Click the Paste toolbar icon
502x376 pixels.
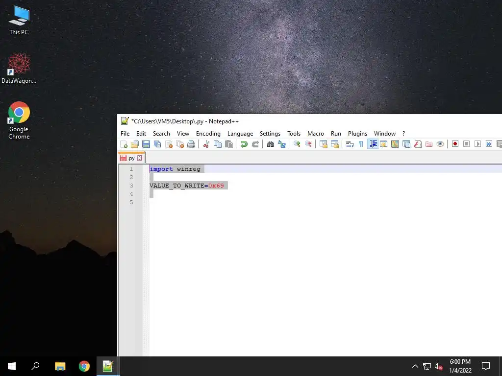(229, 144)
